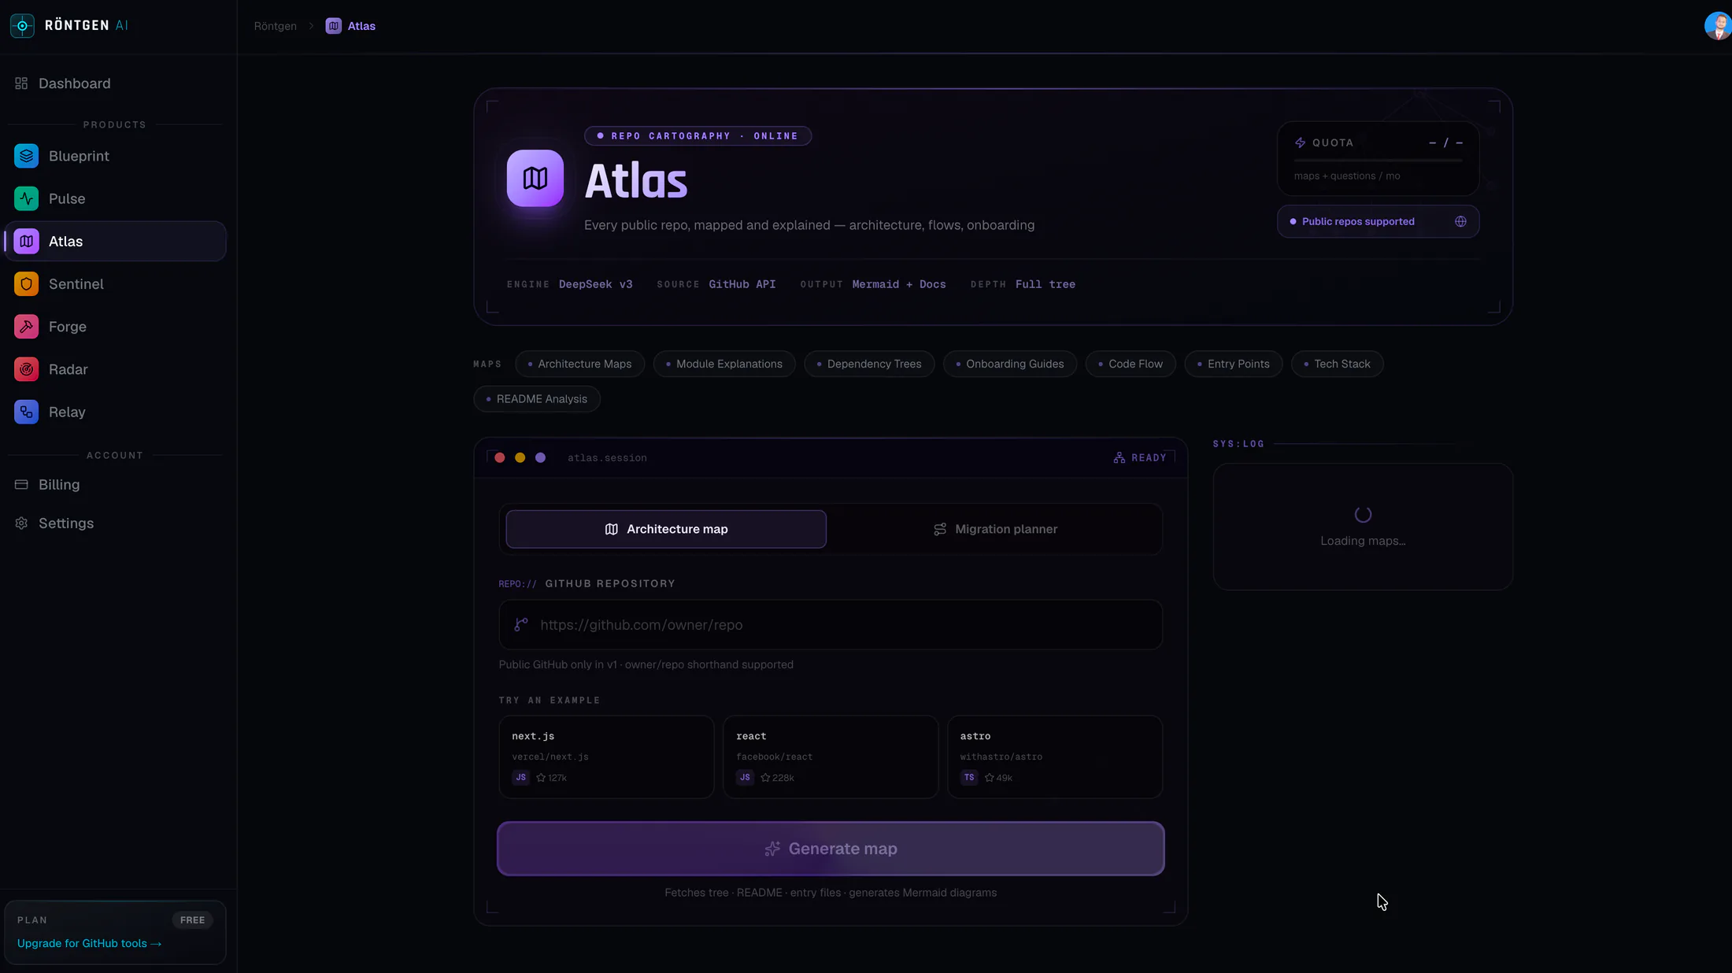
Task: Click the Pulse activity icon
Action: tap(26, 198)
